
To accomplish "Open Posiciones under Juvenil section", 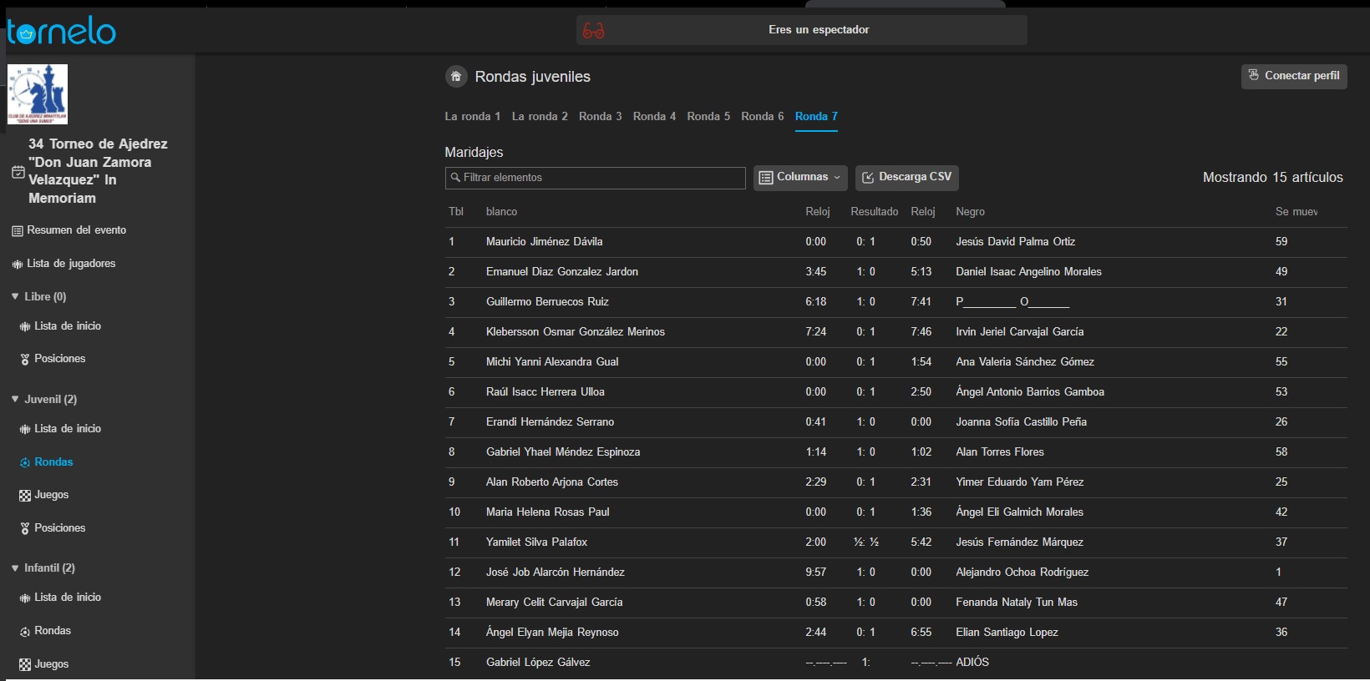I will tap(59, 528).
